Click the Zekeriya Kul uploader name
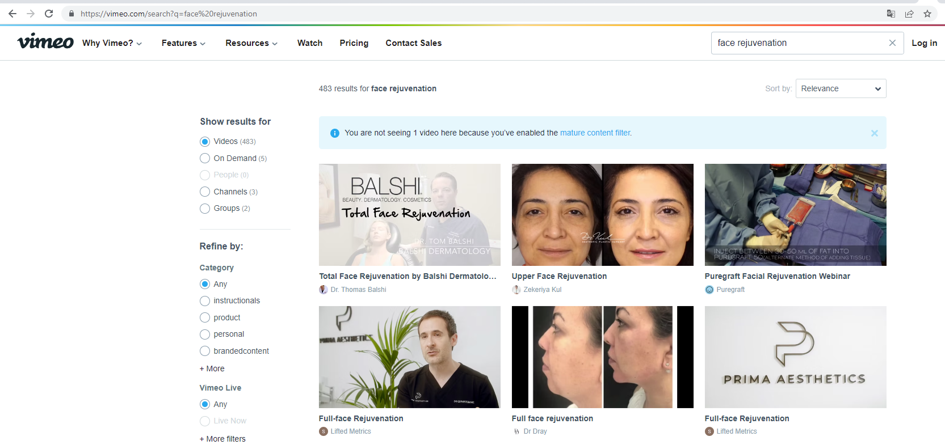Viewport: 945px width, 445px height. click(x=543, y=290)
